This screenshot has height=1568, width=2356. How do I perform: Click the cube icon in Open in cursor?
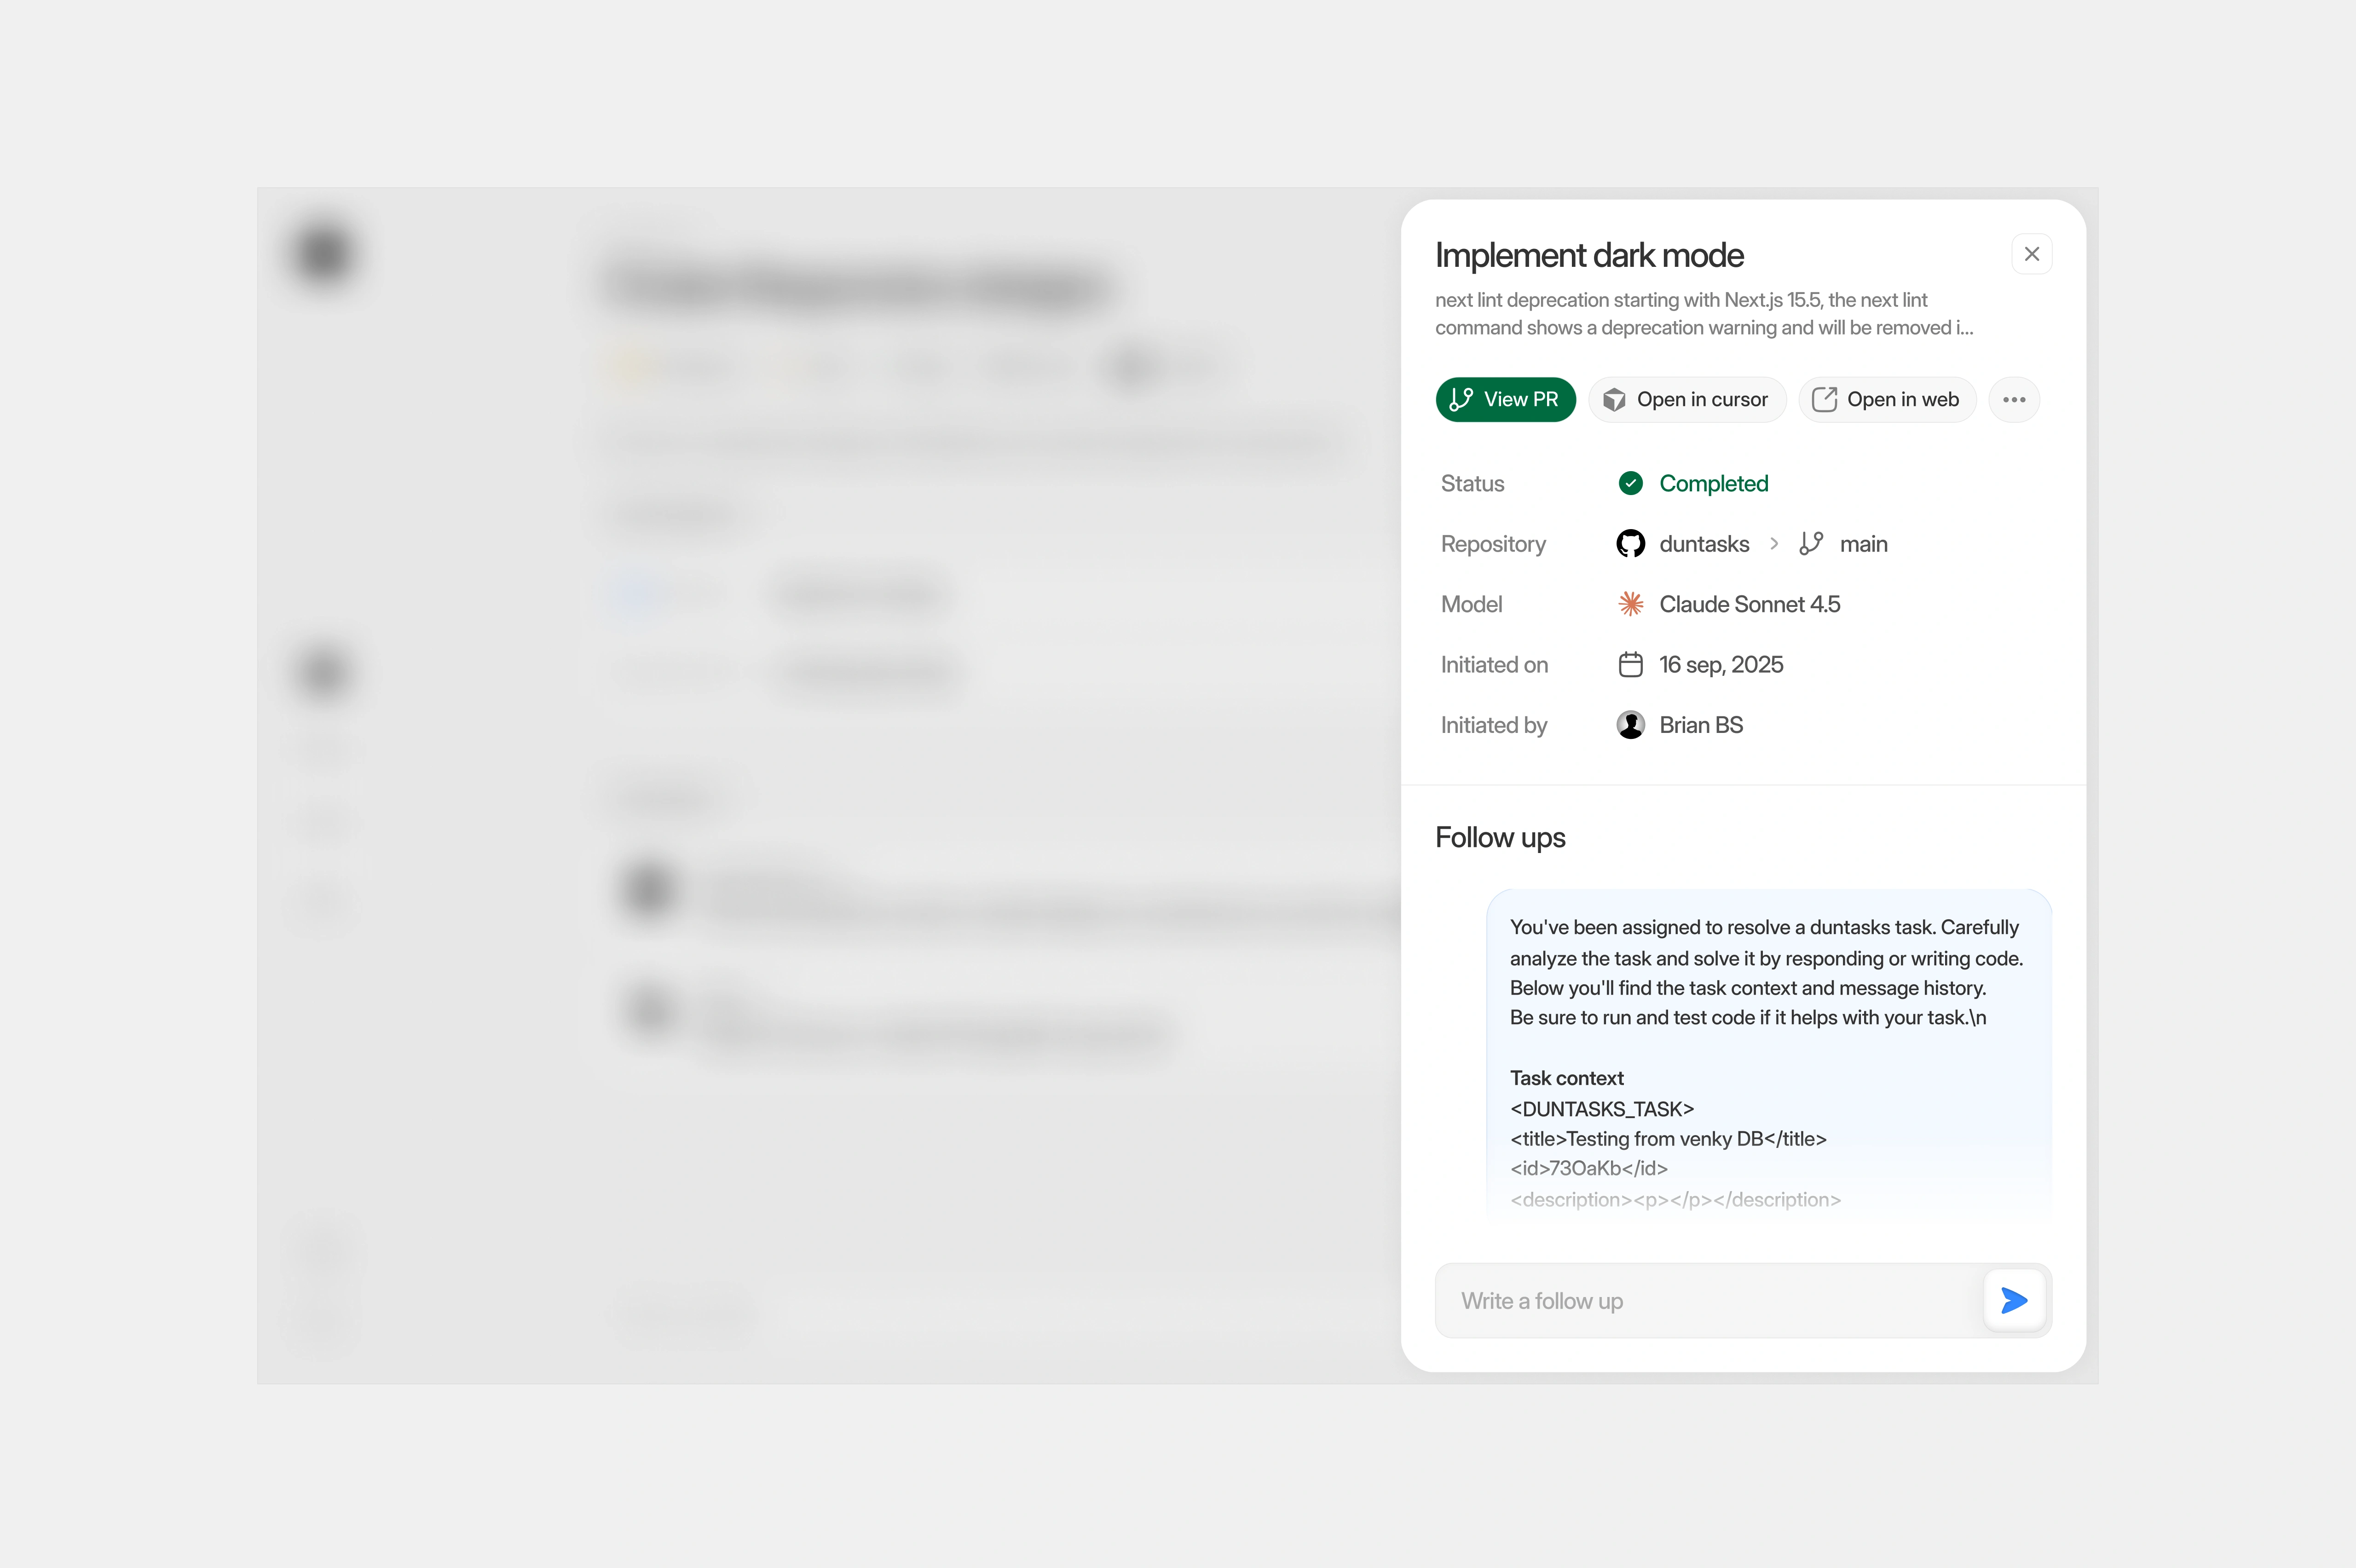pyautogui.click(x=1615, y=399)
